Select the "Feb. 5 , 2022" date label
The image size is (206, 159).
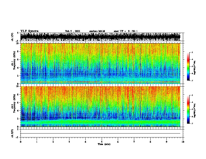coord(73,31)
